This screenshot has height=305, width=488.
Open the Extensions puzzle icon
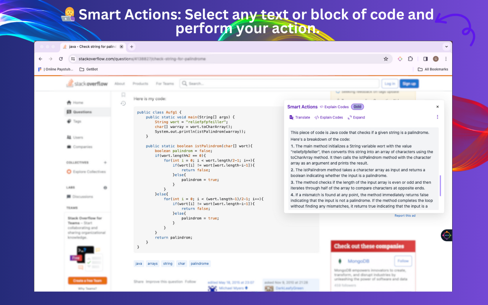tap(410, 59)
